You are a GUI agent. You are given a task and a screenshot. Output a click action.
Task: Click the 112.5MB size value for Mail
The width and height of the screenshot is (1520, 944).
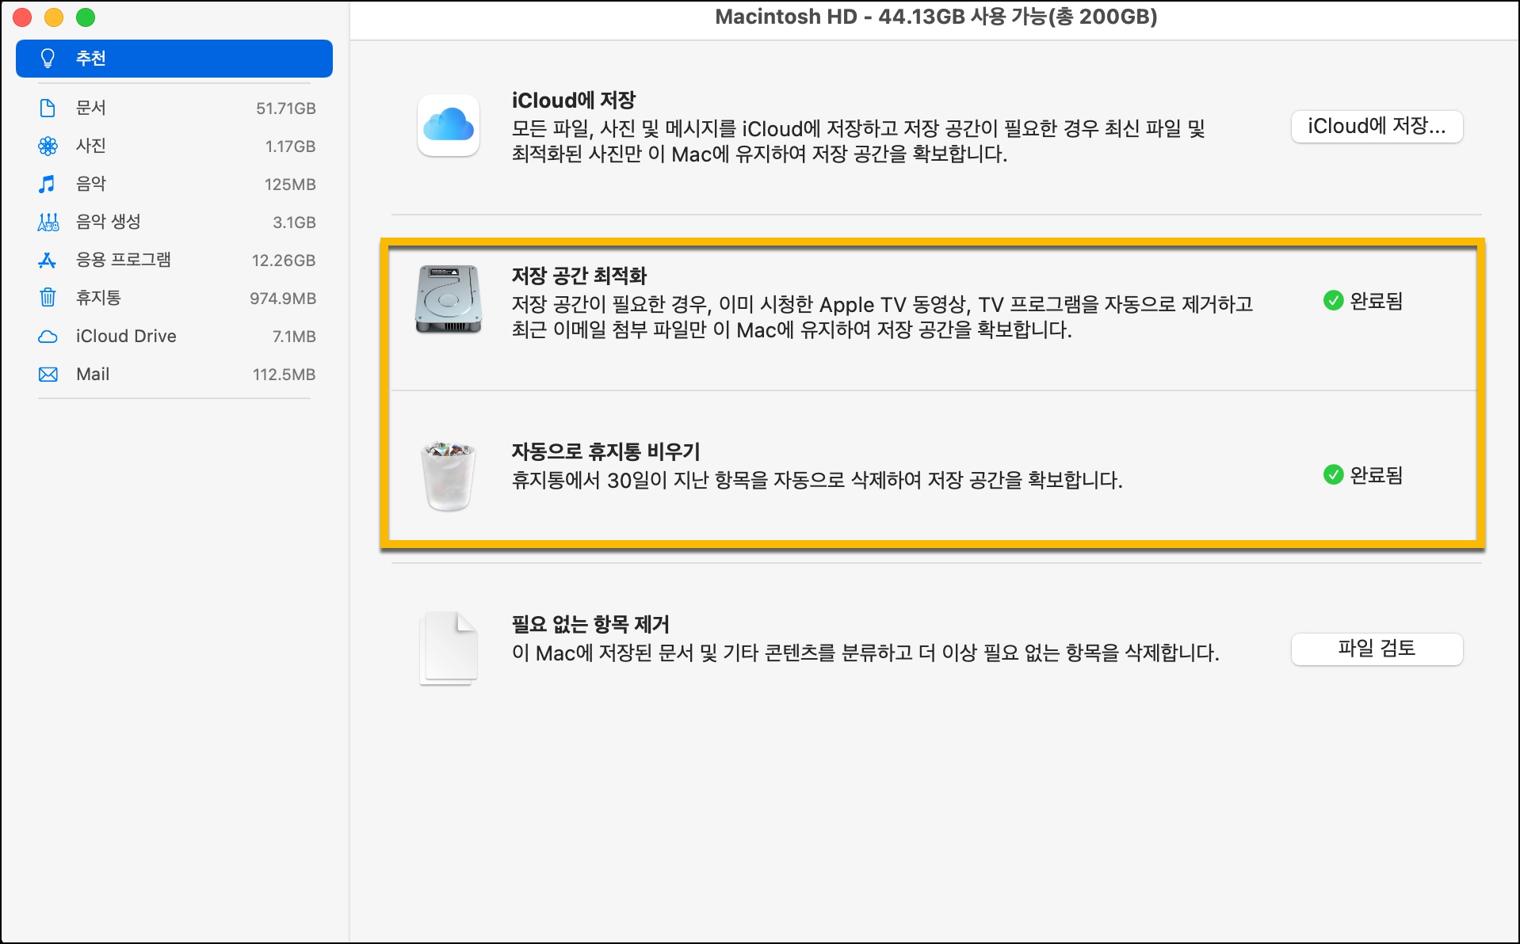(x=284, y=375)
